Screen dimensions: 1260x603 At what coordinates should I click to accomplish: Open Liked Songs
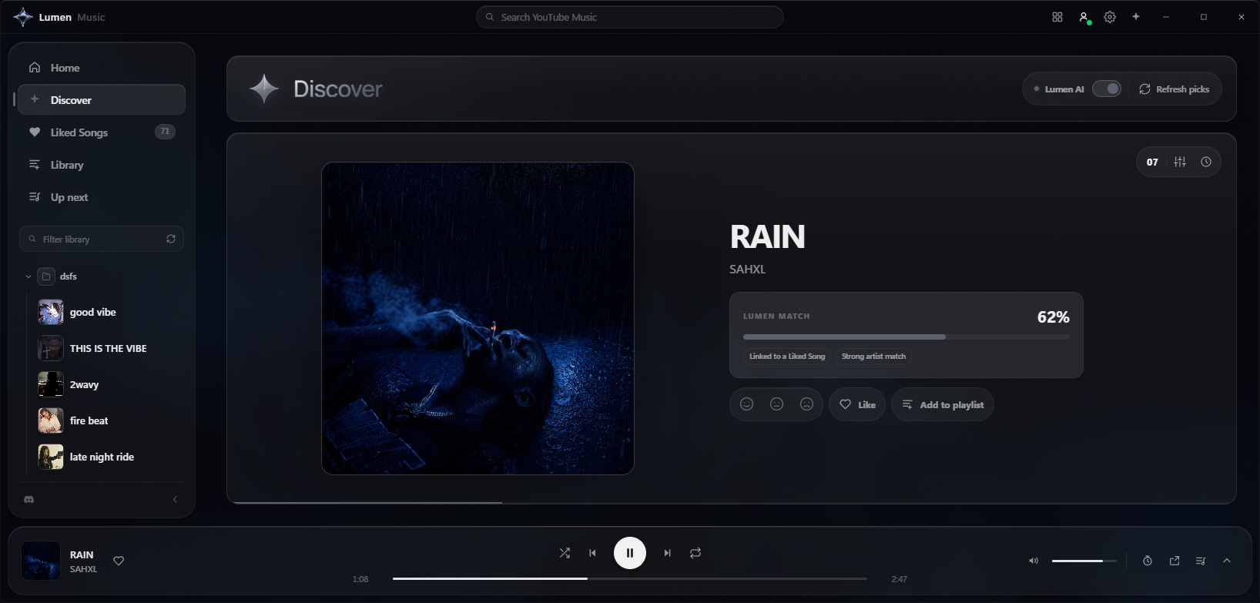coord(102,132)
